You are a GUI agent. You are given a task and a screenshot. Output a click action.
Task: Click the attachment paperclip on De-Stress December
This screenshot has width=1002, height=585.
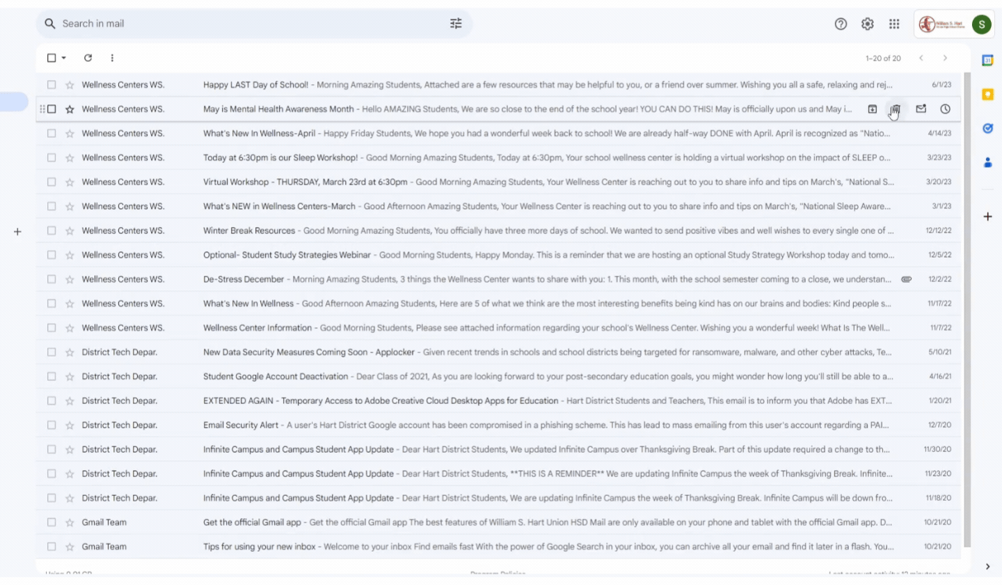[x=906, y=279]
